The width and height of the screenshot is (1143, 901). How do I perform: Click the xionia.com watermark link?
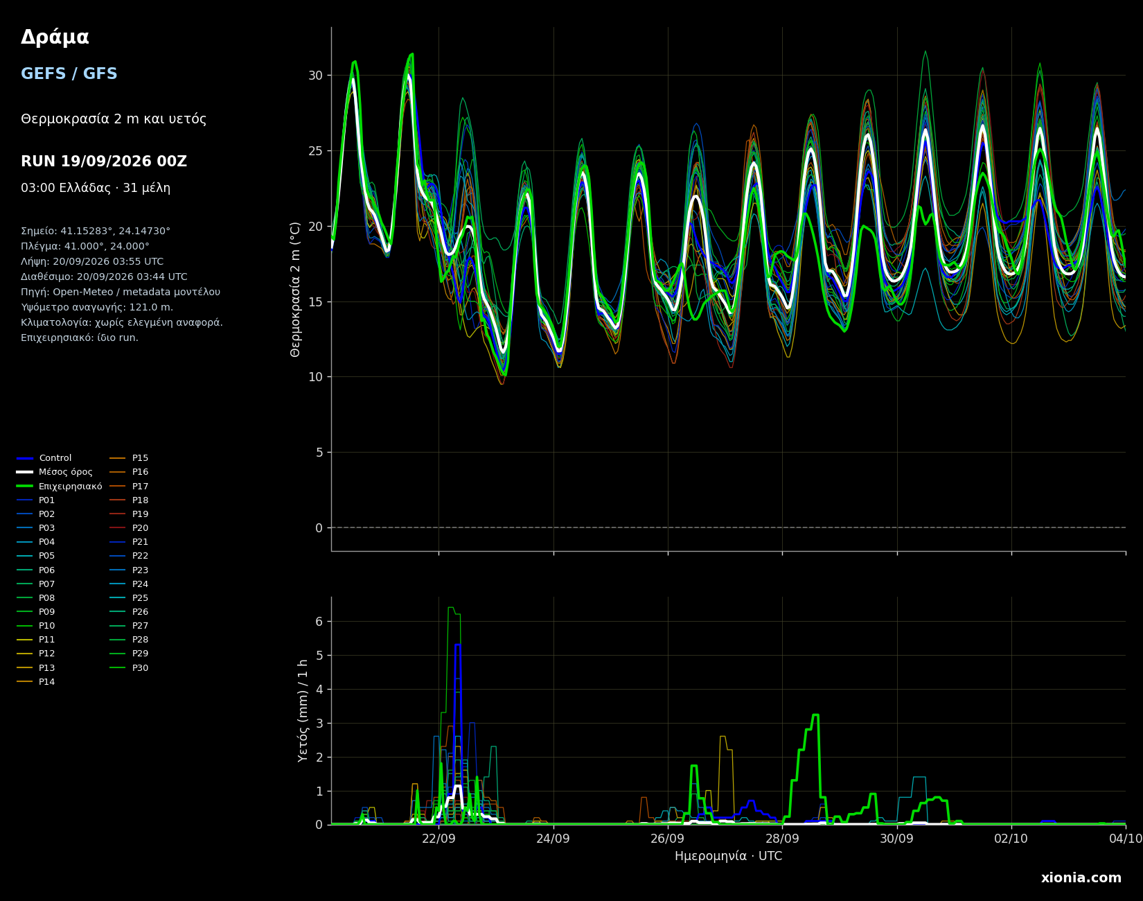1081,878
